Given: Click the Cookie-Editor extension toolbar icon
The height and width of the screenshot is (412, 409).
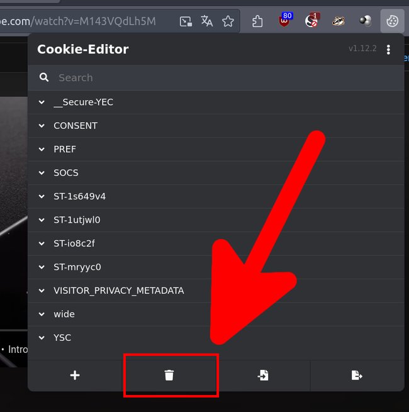Looking at the screenshot, I should (x=392, y=21).
